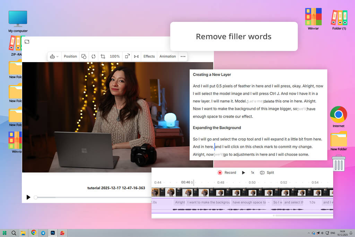Open Chrome from the taskbar
Screen dimensions: 355x237
(34, 232)
